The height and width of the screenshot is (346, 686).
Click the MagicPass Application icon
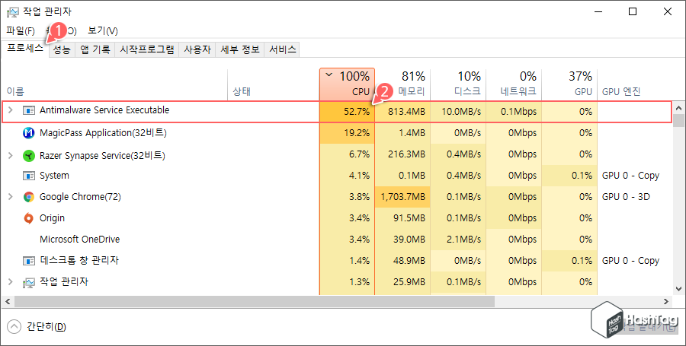click(x=29, y=132)
